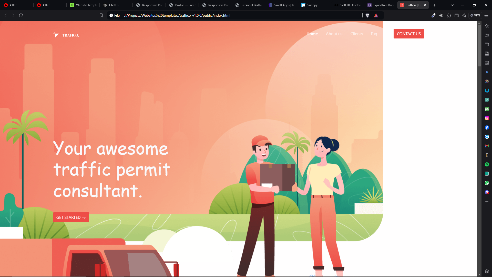Screen dimensions: 492x277
Task: Open the Reading List sidebar icon
Action: pyautogui.click(x=487, y=63)
